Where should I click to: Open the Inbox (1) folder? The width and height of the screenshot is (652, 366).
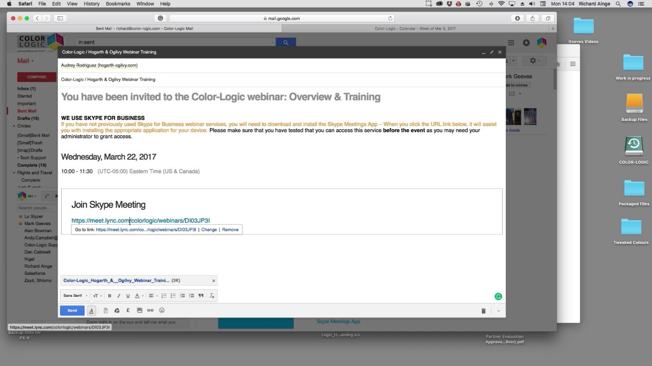click(x=26, y=89)
